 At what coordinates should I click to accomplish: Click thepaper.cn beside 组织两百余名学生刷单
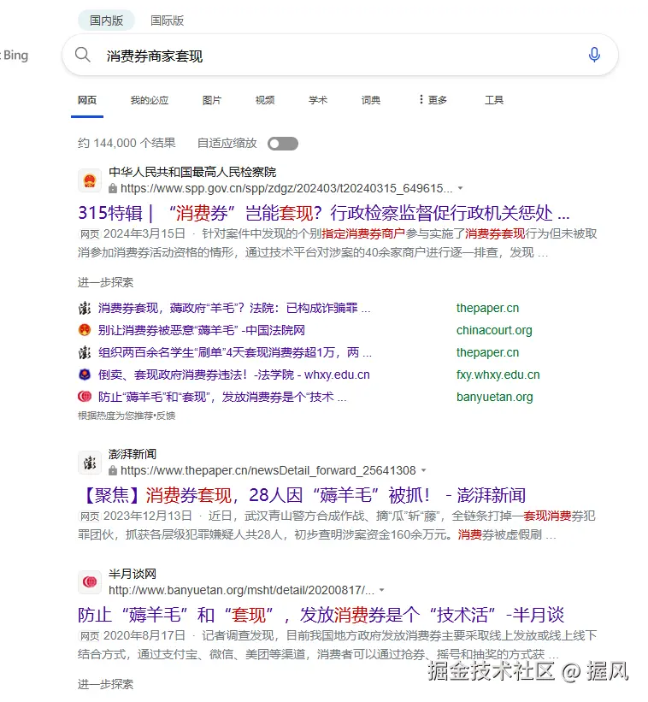coord(487,353)
